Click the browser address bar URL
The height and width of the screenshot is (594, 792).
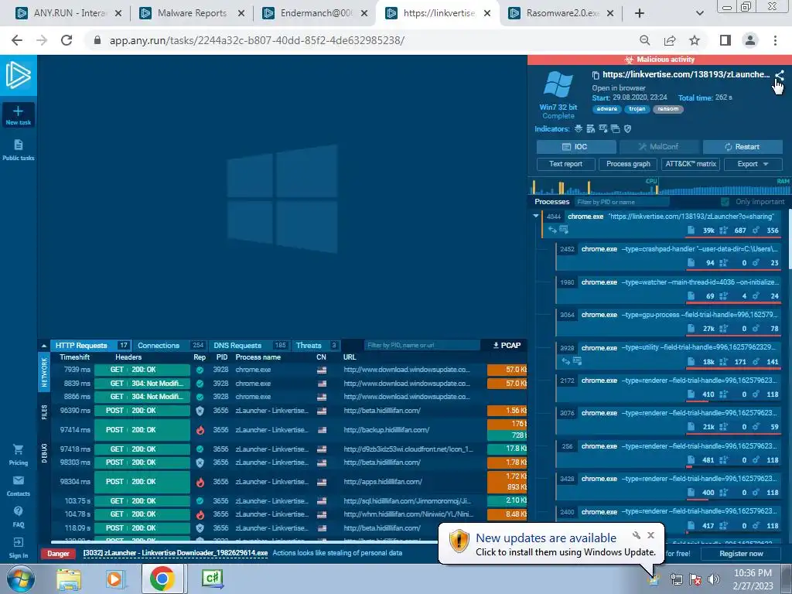click(257, 40)
